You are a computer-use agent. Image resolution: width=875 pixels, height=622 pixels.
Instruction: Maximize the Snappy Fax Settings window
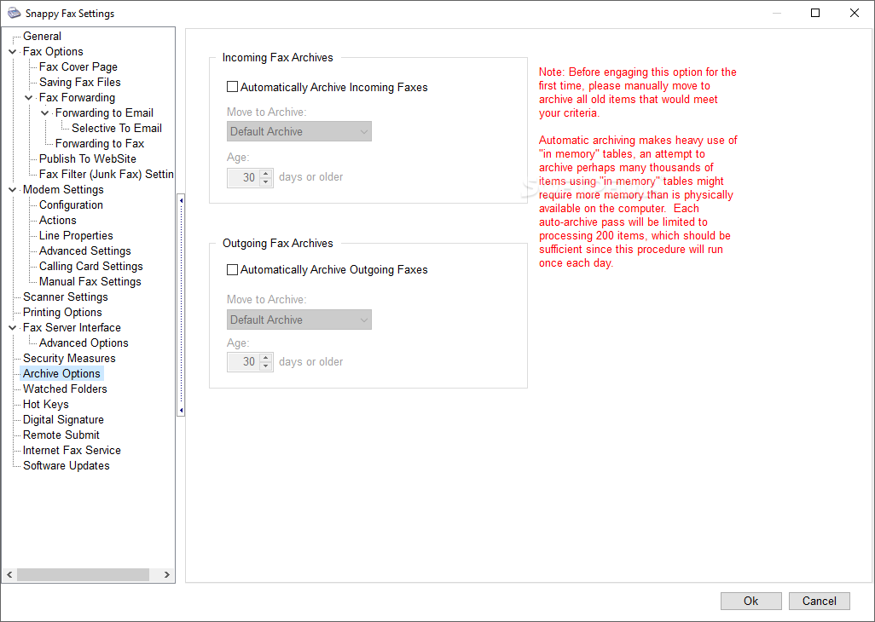[815, 13]
